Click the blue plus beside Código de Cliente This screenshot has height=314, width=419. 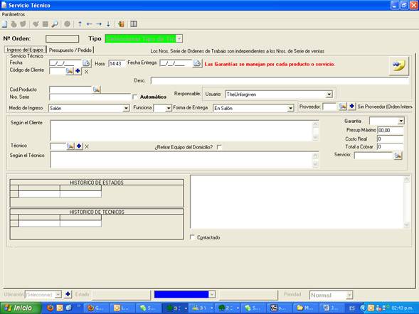click(78, 71)
